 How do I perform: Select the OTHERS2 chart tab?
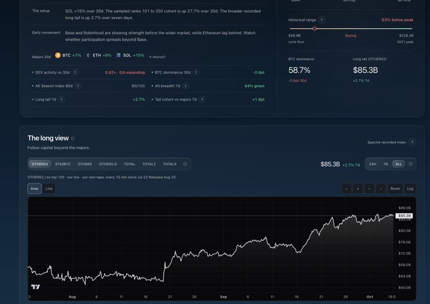pyautogui.click(x=40, y=164)
